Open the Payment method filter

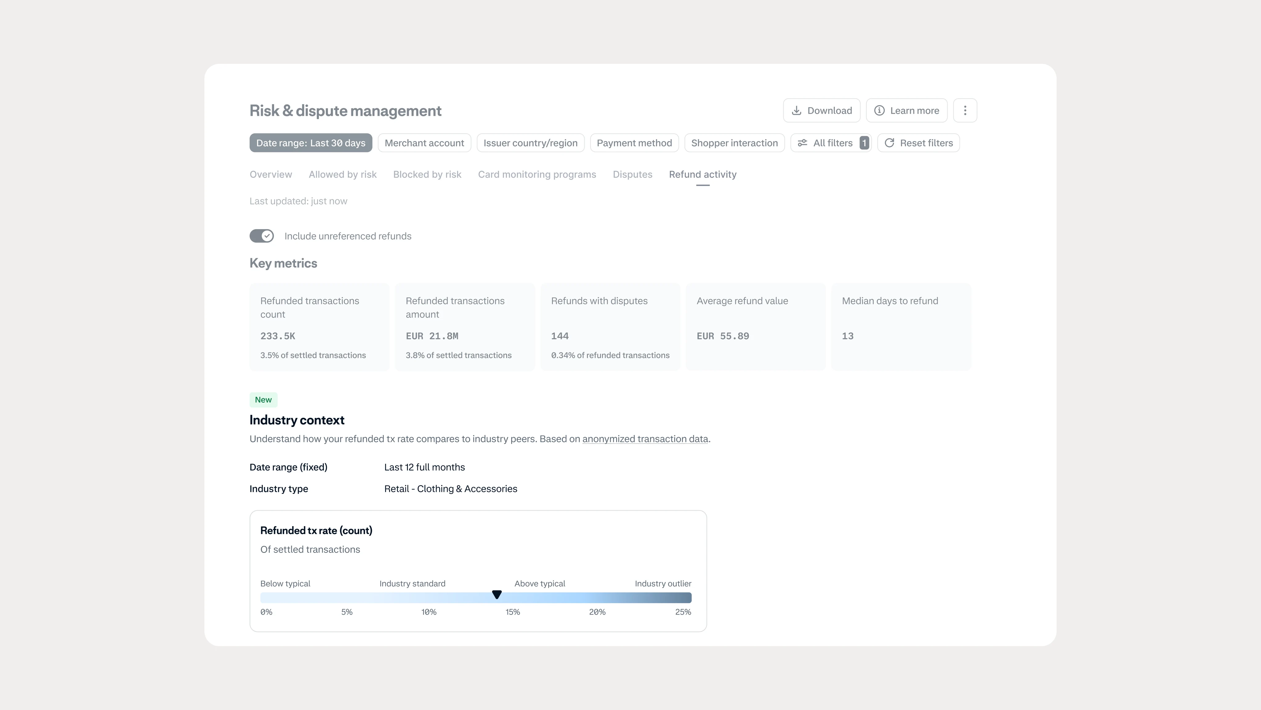(x=635, y=143)
